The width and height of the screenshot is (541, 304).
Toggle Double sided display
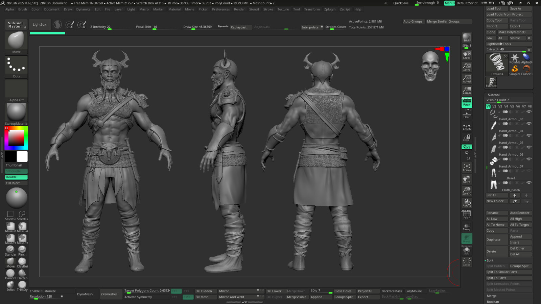coord(16,177)
